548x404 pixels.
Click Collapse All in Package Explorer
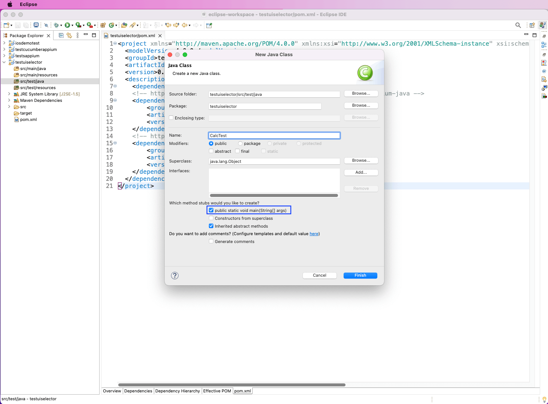[x=61, y=35]
